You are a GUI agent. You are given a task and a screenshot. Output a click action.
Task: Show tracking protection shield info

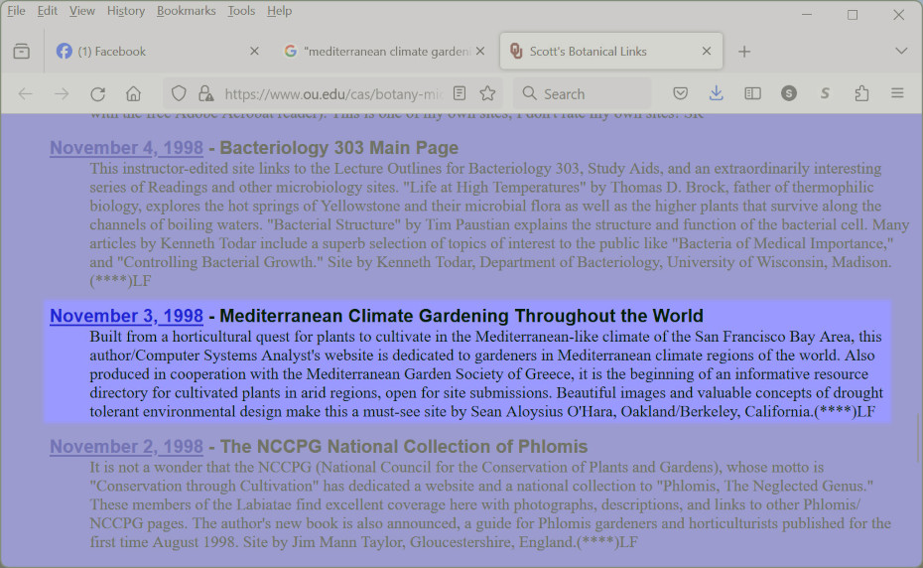pyautogui.click(x=179, y=93)
